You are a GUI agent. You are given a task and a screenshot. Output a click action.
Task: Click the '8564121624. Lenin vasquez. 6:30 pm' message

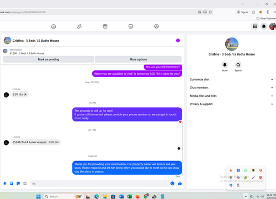point(35,142)
